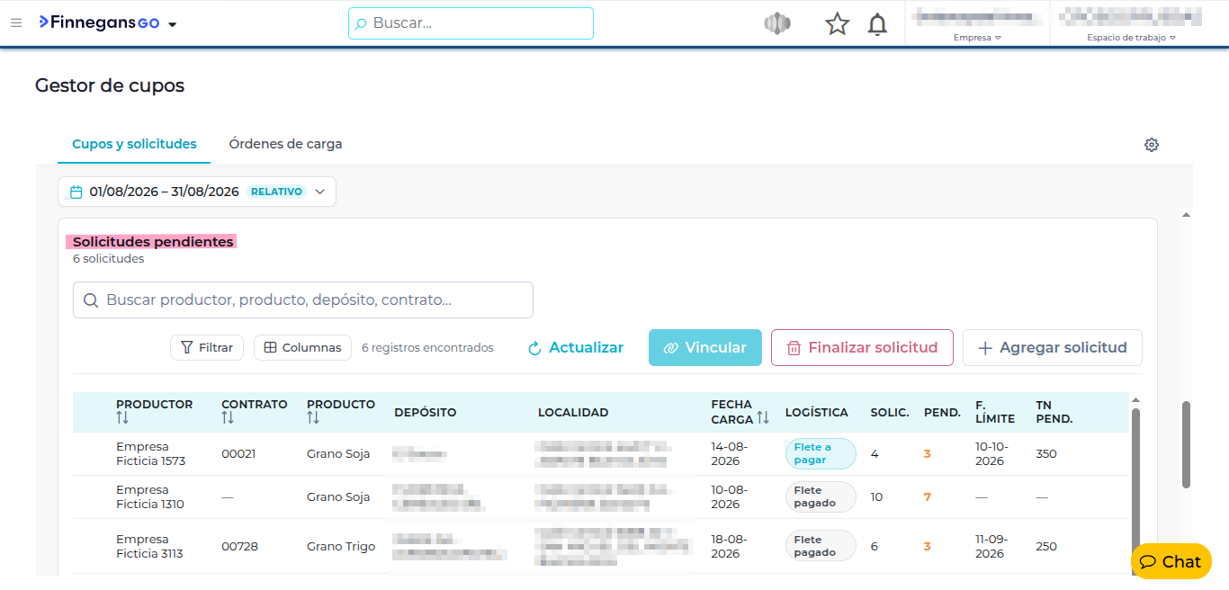Click Actualizar to refresh the list
This screenshot has width=1229, height=590.
pyautogui.click(x=576, y=347)
